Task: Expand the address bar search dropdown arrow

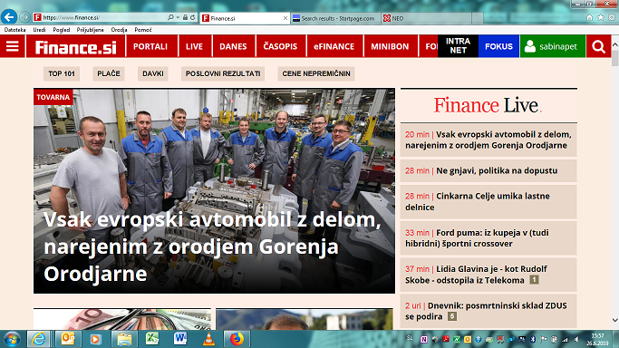Action: (x=178, y=17)
